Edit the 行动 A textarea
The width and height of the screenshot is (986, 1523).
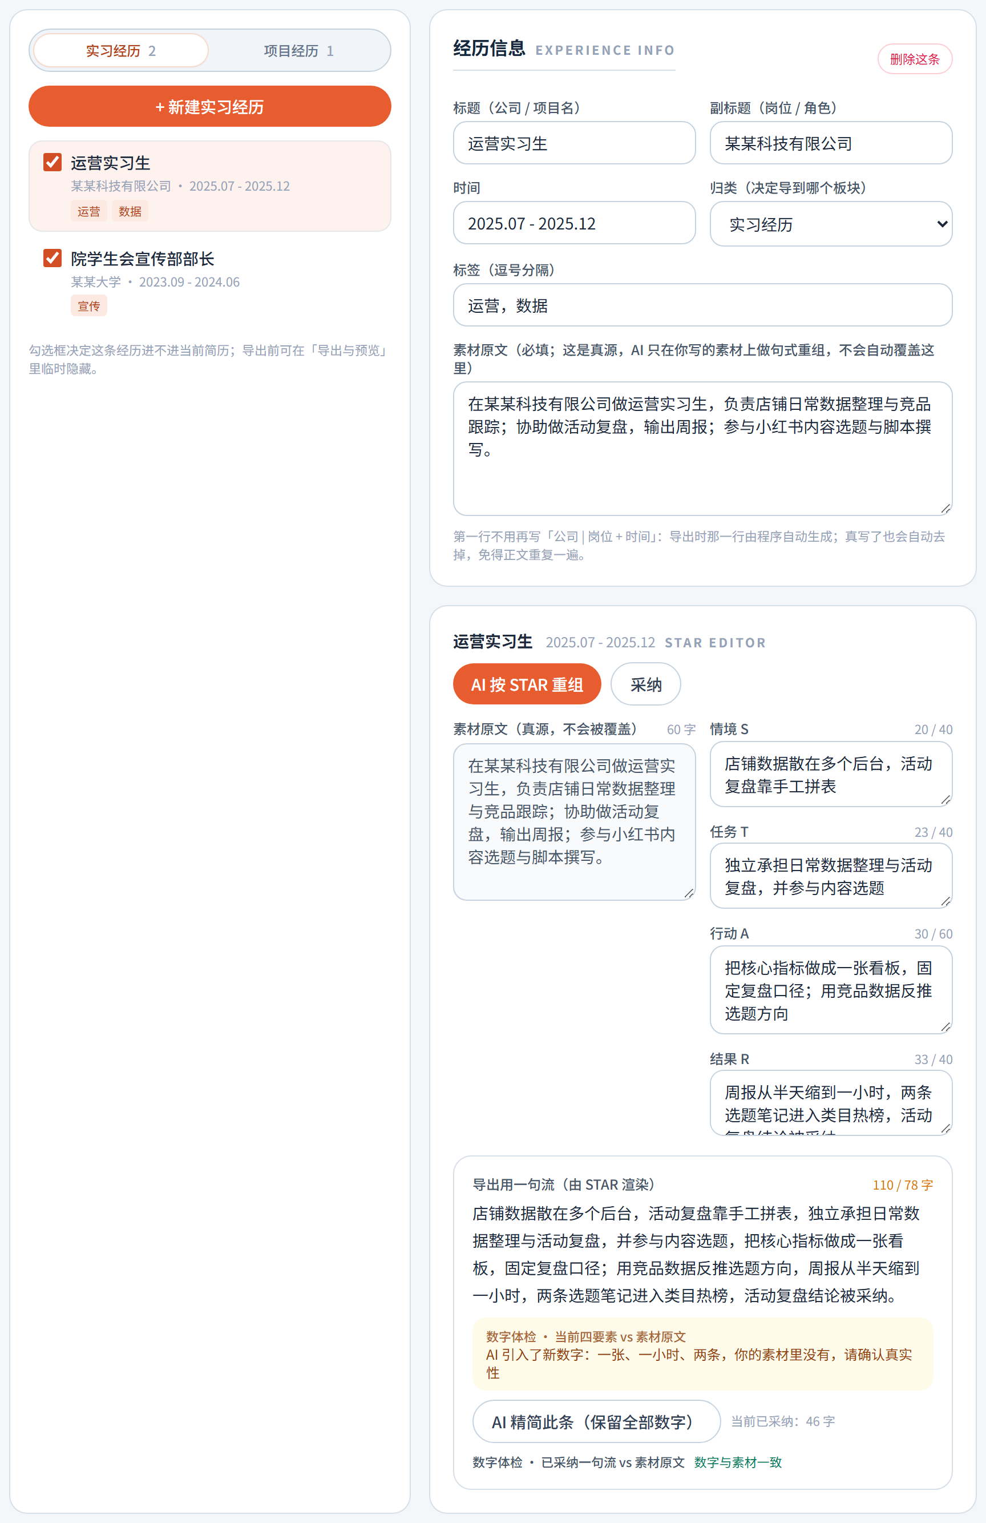(x=831, y=989)
